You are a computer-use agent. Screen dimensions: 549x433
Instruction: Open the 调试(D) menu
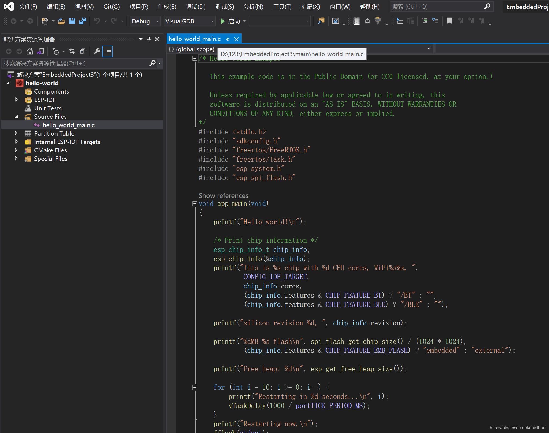[196, 7]
